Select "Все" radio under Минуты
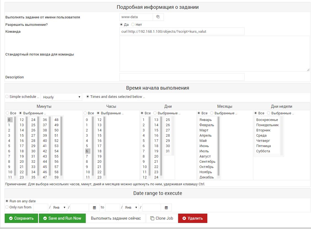Viewport: 311px width, 229px height. pyautogui.click(x=7, y=113)
